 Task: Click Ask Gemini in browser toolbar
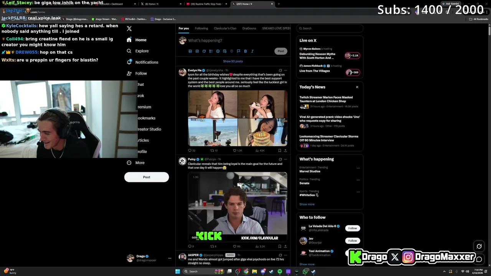click(x=450, y=4)
